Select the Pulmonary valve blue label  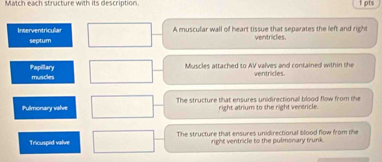pos(45,108)
